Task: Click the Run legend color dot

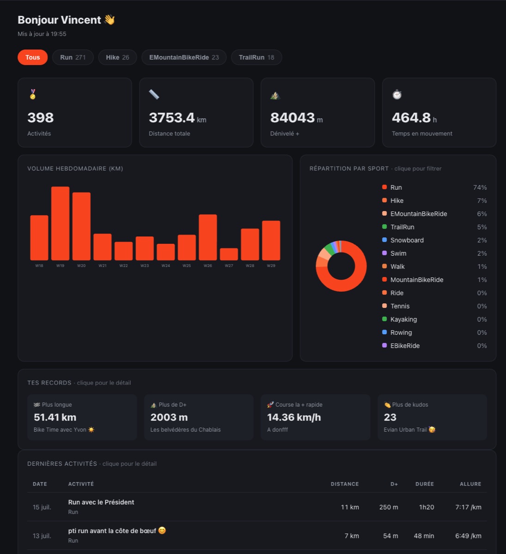Action: (384, 187)
